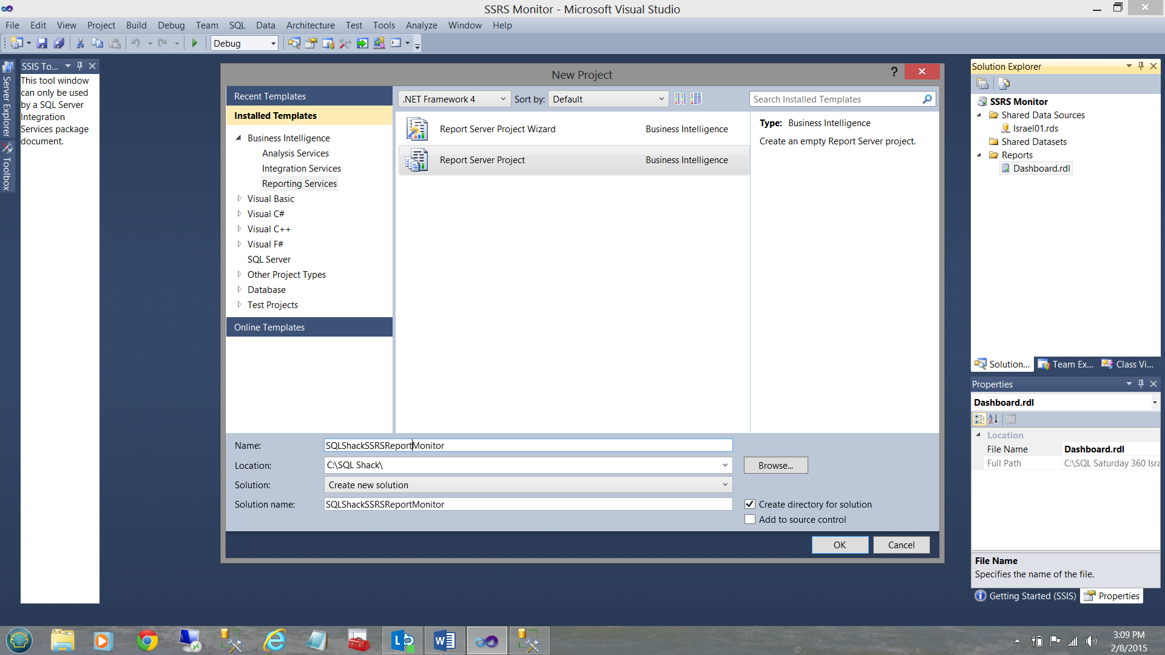The height and width of the screenshot is (655, 1165).
Task: Uncheck Create directory for solution
Action: click(750, 504)
